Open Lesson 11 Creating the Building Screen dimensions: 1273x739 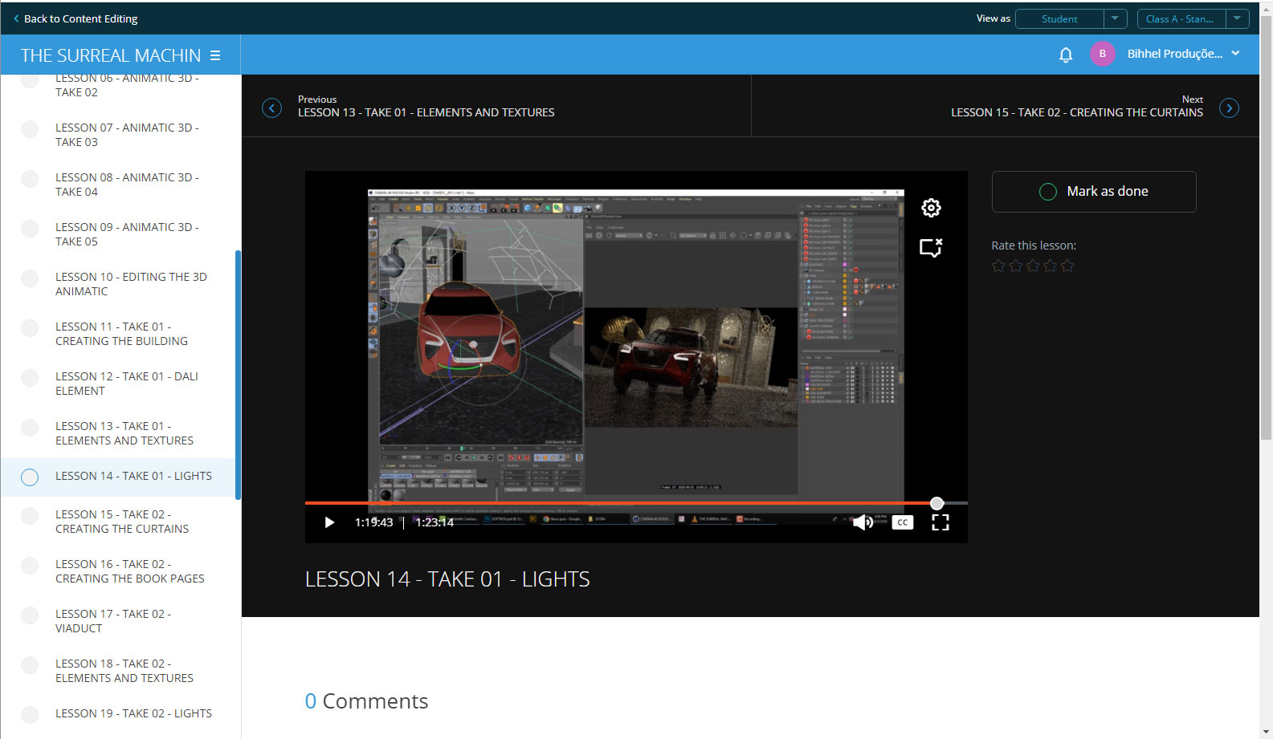(x=121, y=334)
